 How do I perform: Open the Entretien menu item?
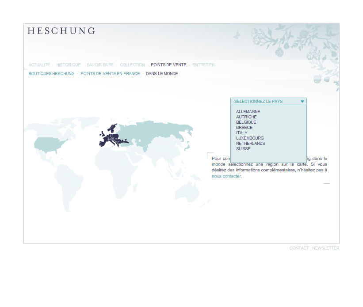203,65
